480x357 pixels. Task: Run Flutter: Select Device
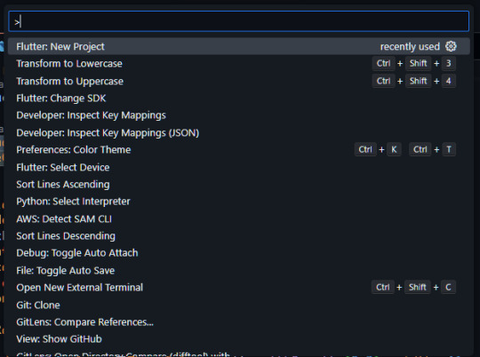point(239,167)
